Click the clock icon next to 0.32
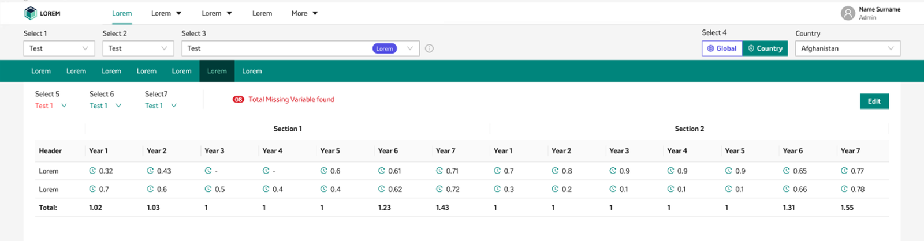 coord(92,171)
